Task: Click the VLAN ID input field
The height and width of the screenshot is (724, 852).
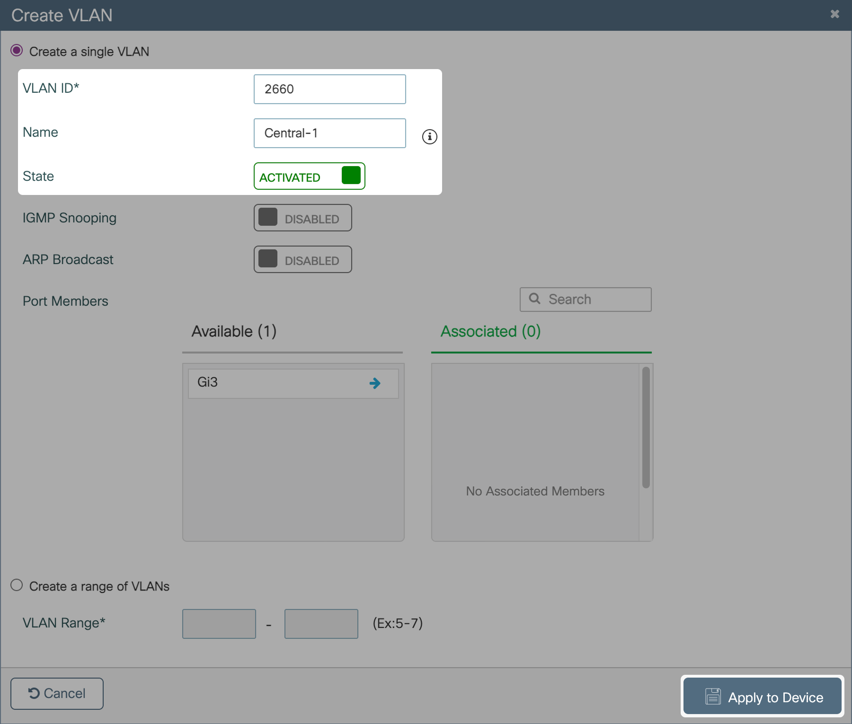Action: click(x=329, y=89)
